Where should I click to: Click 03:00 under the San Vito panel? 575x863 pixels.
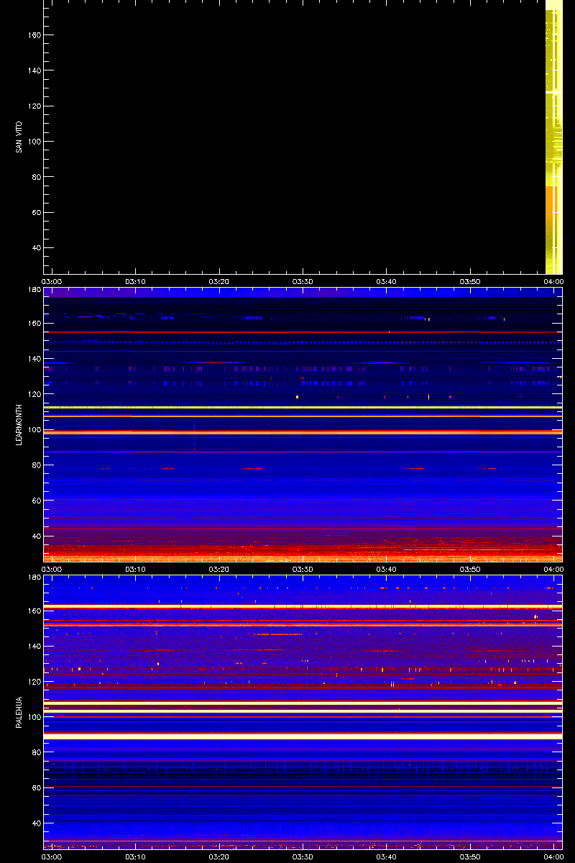[52, 281]
